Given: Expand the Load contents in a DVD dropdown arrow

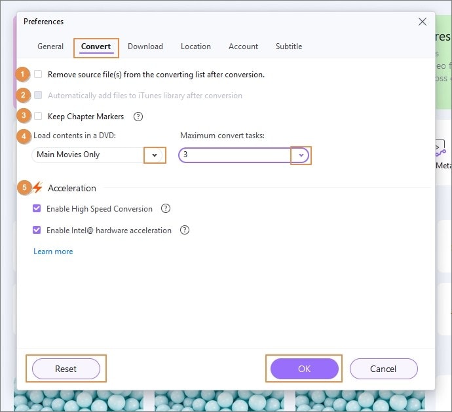Looking at the screenshot, I should 155,155.
